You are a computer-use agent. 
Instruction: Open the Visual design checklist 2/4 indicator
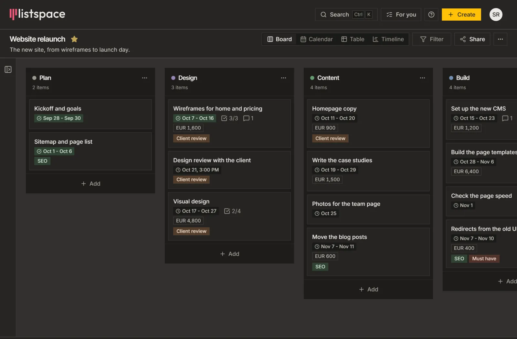(x=232, y=211)
